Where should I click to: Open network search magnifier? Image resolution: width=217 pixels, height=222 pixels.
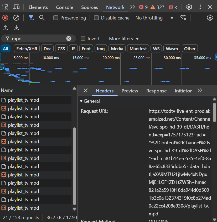tap(42, 18)
